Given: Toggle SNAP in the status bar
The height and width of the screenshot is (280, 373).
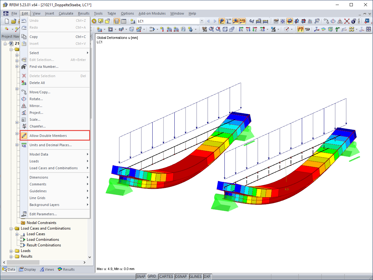Looking at the screenshot, I should point(141,276).
